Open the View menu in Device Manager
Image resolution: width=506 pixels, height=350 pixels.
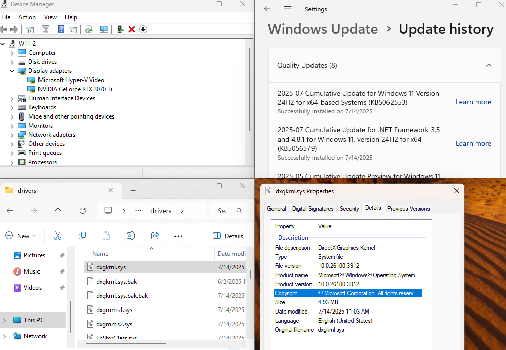50,17
